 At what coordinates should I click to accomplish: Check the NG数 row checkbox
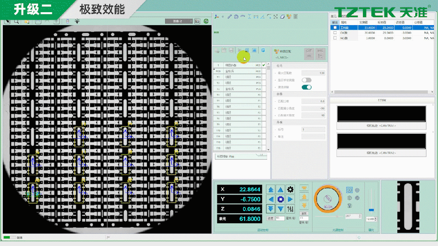pyautogui.click(x=335, y=38)
